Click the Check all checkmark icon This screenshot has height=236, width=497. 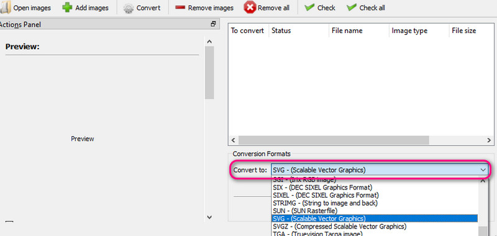click(x=352, y=7)
